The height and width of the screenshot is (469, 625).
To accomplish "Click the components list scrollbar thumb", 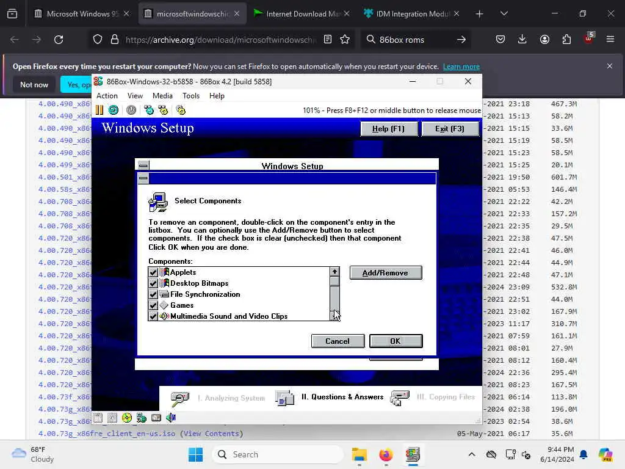I will (x=334, y=281).
